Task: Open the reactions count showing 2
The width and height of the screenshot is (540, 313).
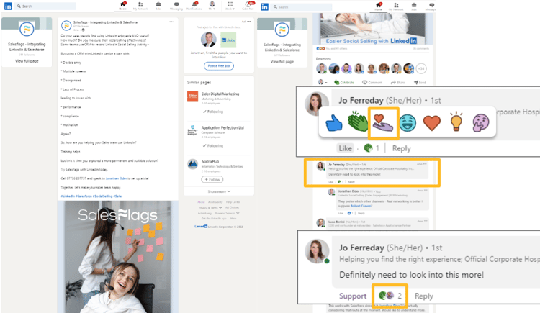Action: click(390, 296)
